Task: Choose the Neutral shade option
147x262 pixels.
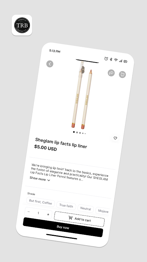Action: (86, 209)
